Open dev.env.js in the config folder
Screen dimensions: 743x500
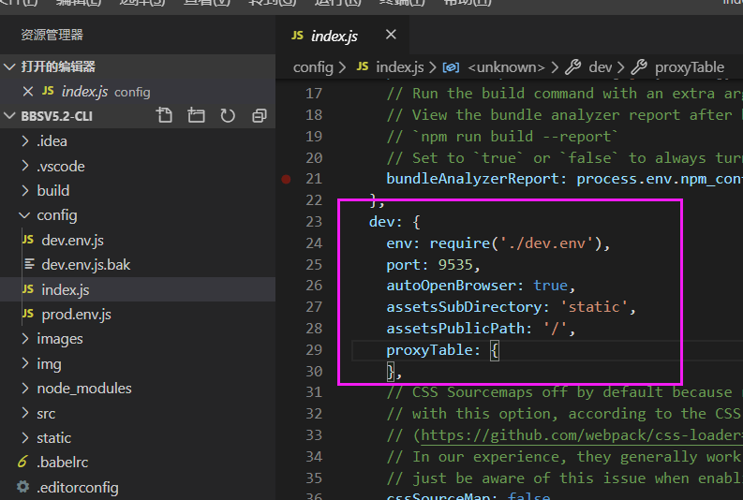pos(72,240)
